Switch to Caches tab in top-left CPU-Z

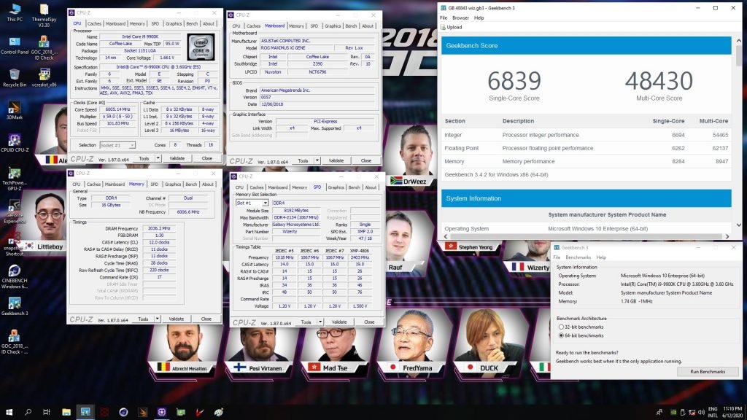pos(94,23)
